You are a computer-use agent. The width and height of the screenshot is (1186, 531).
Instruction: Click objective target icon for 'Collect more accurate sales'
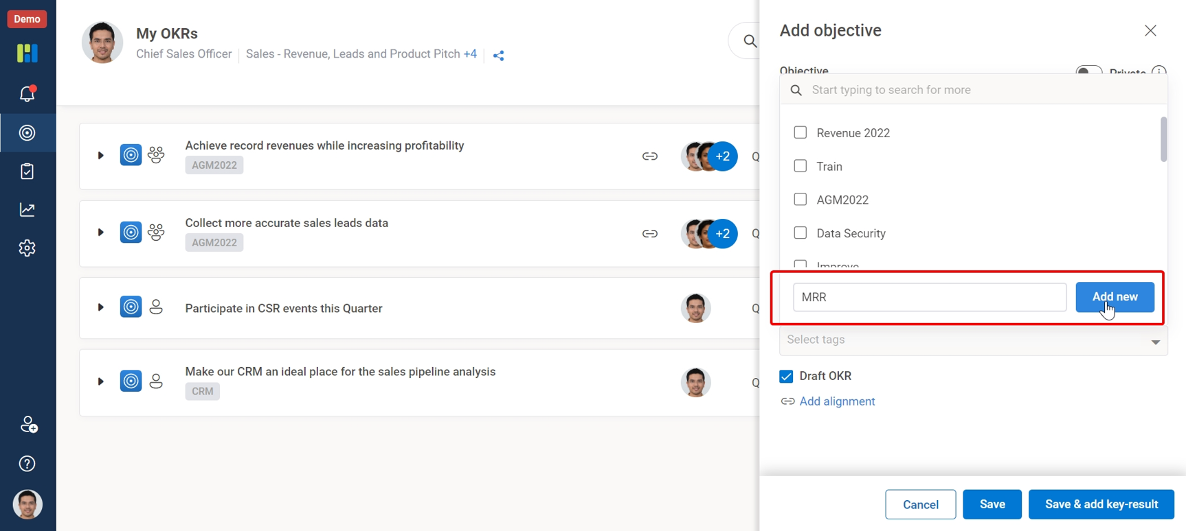[131, 232]
